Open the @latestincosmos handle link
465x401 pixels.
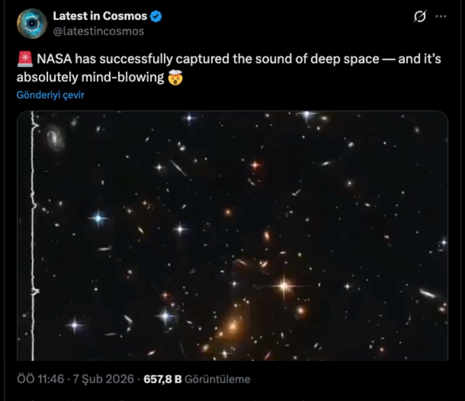click(x=99, y=31)
